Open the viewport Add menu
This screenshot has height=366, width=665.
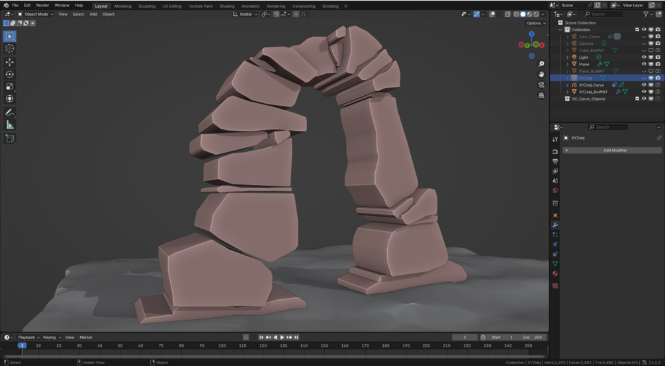click(x=93, y=14)
